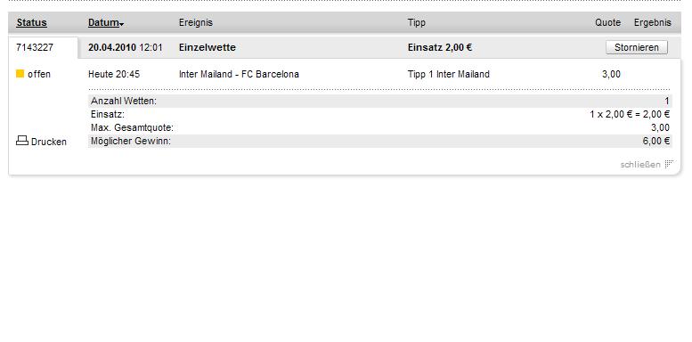Viewport: 692px width, 342px height.
Task: Click the Ergebnis column header
Action: tap(652, 22)
